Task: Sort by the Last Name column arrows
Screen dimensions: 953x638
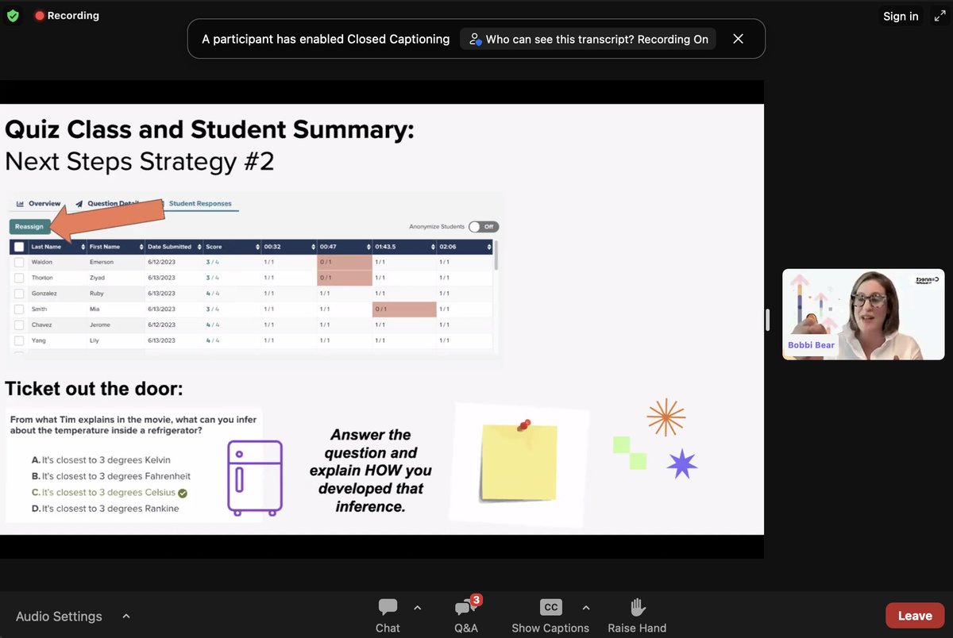Action: (x=83, y=247)
